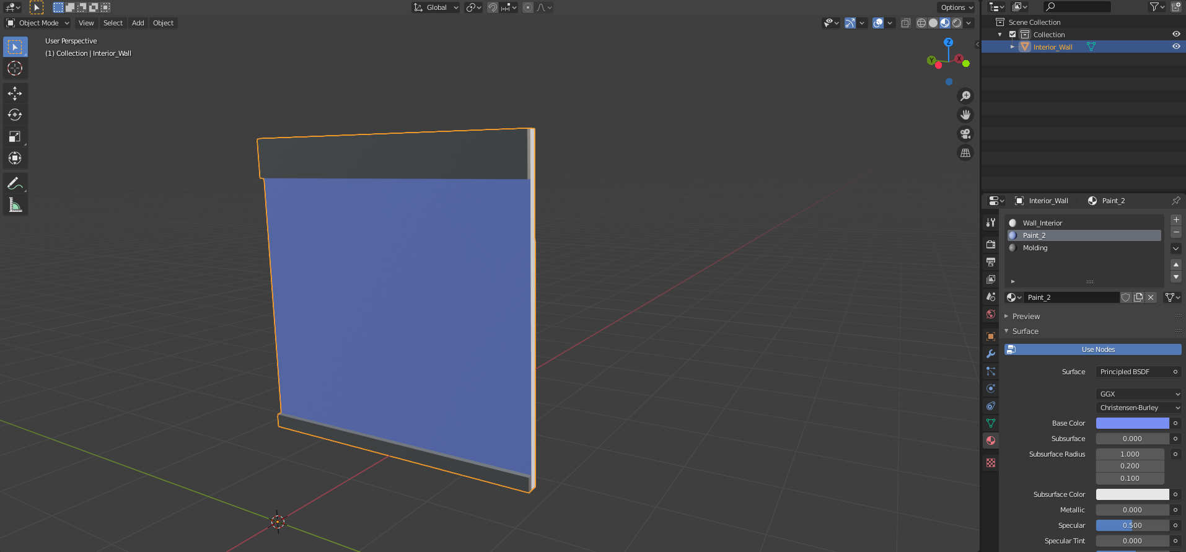The image size is (1186, 552).
Task: Select the Cursor tool in toolbar
Action: [15, 69]
